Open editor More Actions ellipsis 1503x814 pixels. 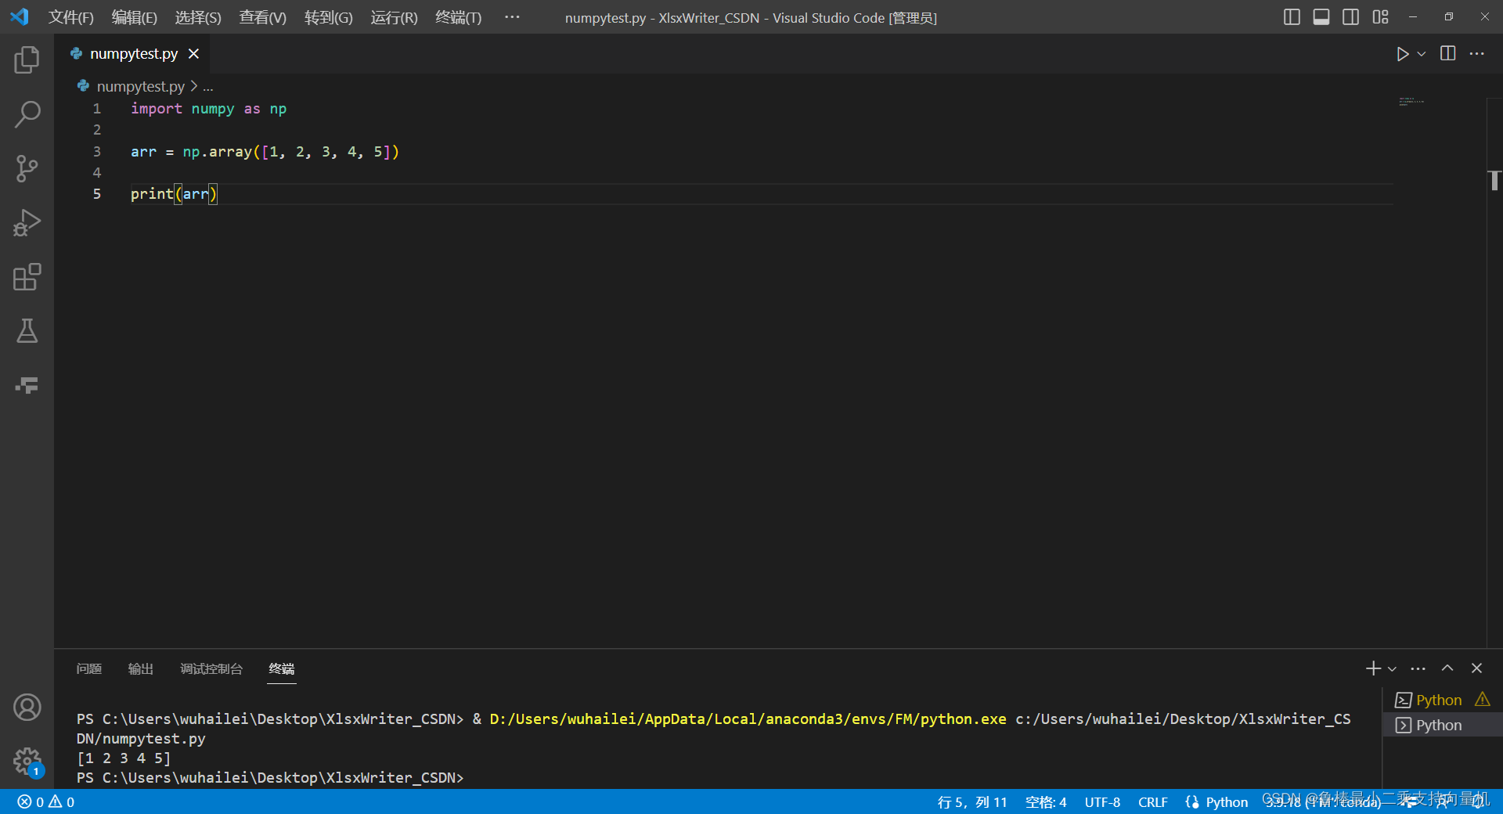click(x=1477, y=54)
